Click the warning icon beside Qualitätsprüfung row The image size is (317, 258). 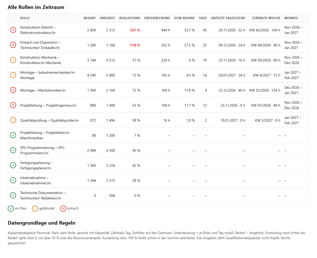coord(13,120)
